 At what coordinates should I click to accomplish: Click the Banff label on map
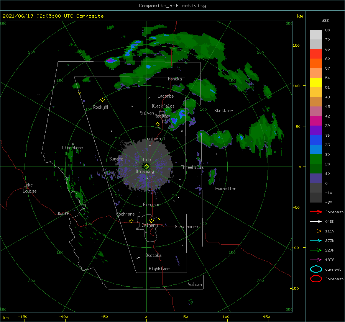tap(63, 213)
